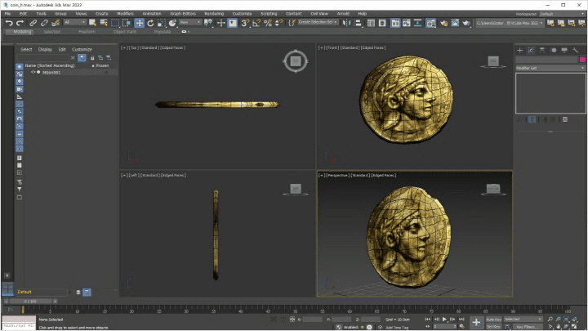Click the Zoom Extents All Selected icon
The image size is (588, 331).
[x=574, y=319]
